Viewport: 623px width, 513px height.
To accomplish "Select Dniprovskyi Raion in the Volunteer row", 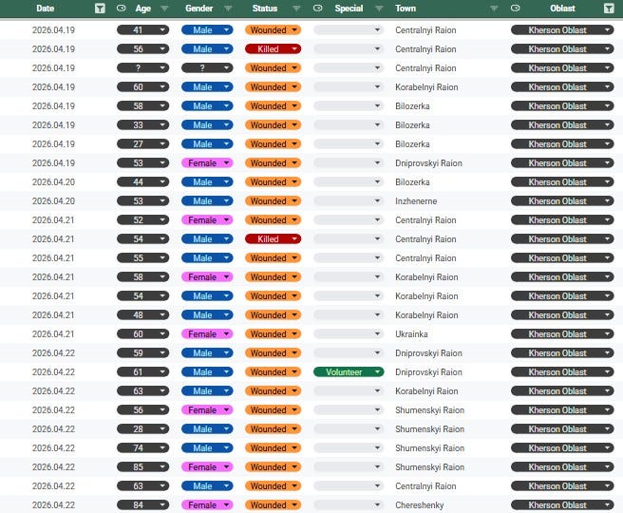I will tap(428, 372).
